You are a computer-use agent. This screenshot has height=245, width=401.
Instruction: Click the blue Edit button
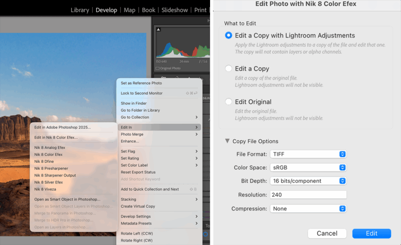coord(371,233)
